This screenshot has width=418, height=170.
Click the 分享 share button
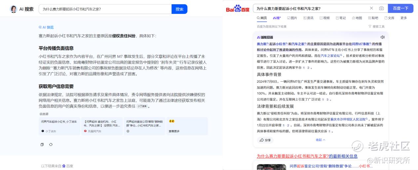coord(265,140)
